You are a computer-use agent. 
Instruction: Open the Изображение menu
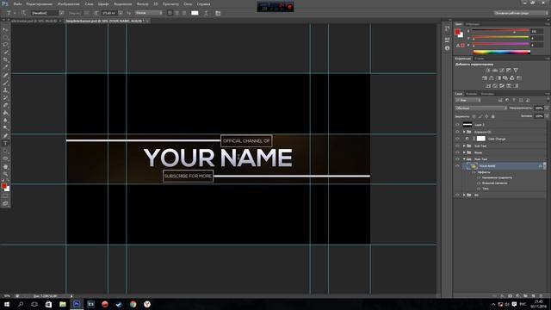(68, 4)
